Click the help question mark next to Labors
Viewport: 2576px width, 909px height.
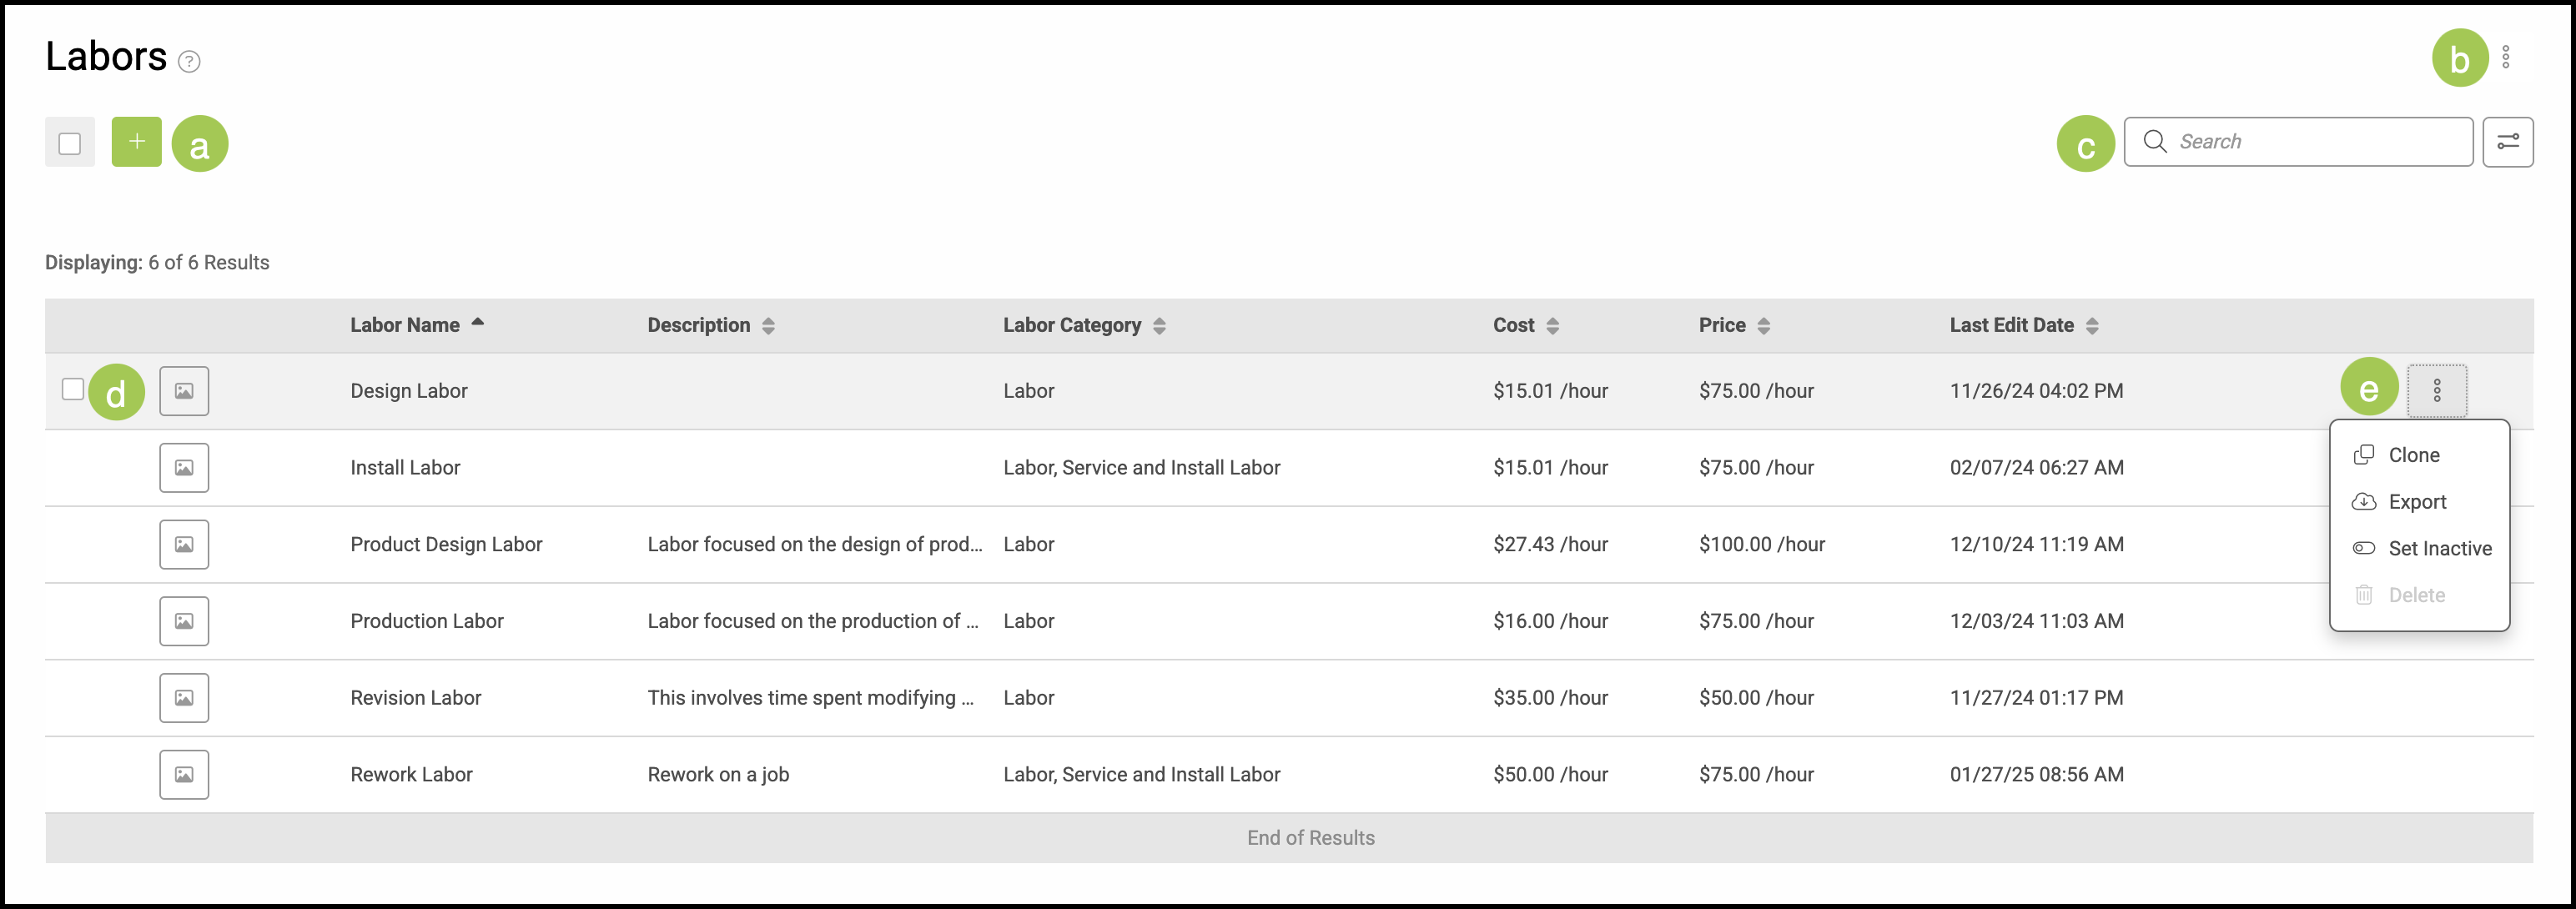(189, 62)
